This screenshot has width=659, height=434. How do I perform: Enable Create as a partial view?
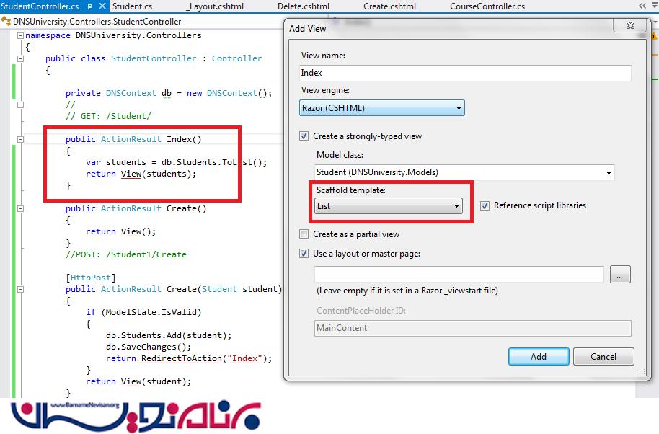(x=304, y=234)
